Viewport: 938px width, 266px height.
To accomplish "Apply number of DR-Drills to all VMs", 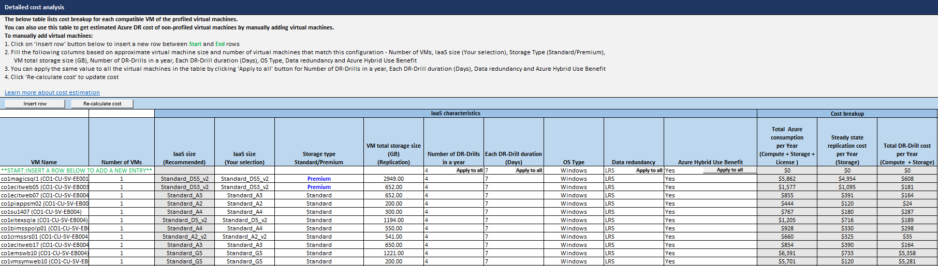I will 469,170.
